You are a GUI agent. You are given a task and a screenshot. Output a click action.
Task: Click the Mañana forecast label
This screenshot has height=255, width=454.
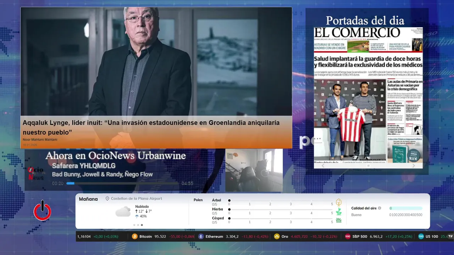pos(88,199)
